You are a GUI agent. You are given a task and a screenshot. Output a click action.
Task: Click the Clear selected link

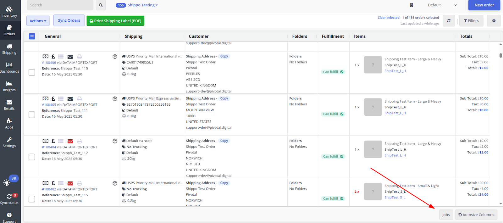389,18
